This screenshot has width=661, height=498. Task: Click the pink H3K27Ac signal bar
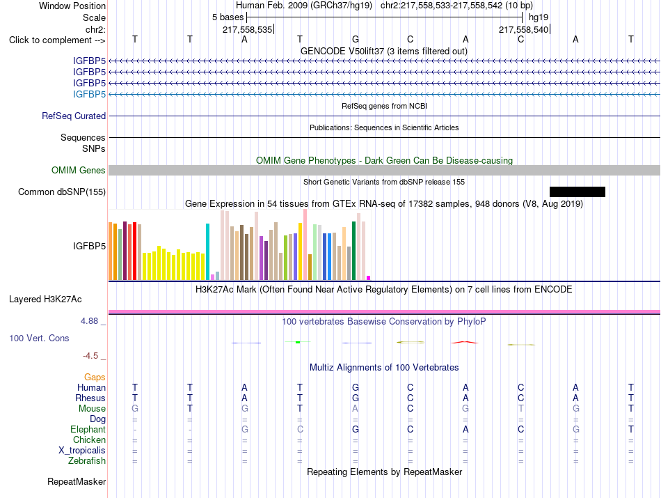click(x=384, y=312)
